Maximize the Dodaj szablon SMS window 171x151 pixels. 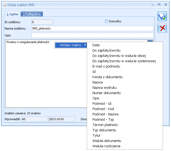click(159, 5)
